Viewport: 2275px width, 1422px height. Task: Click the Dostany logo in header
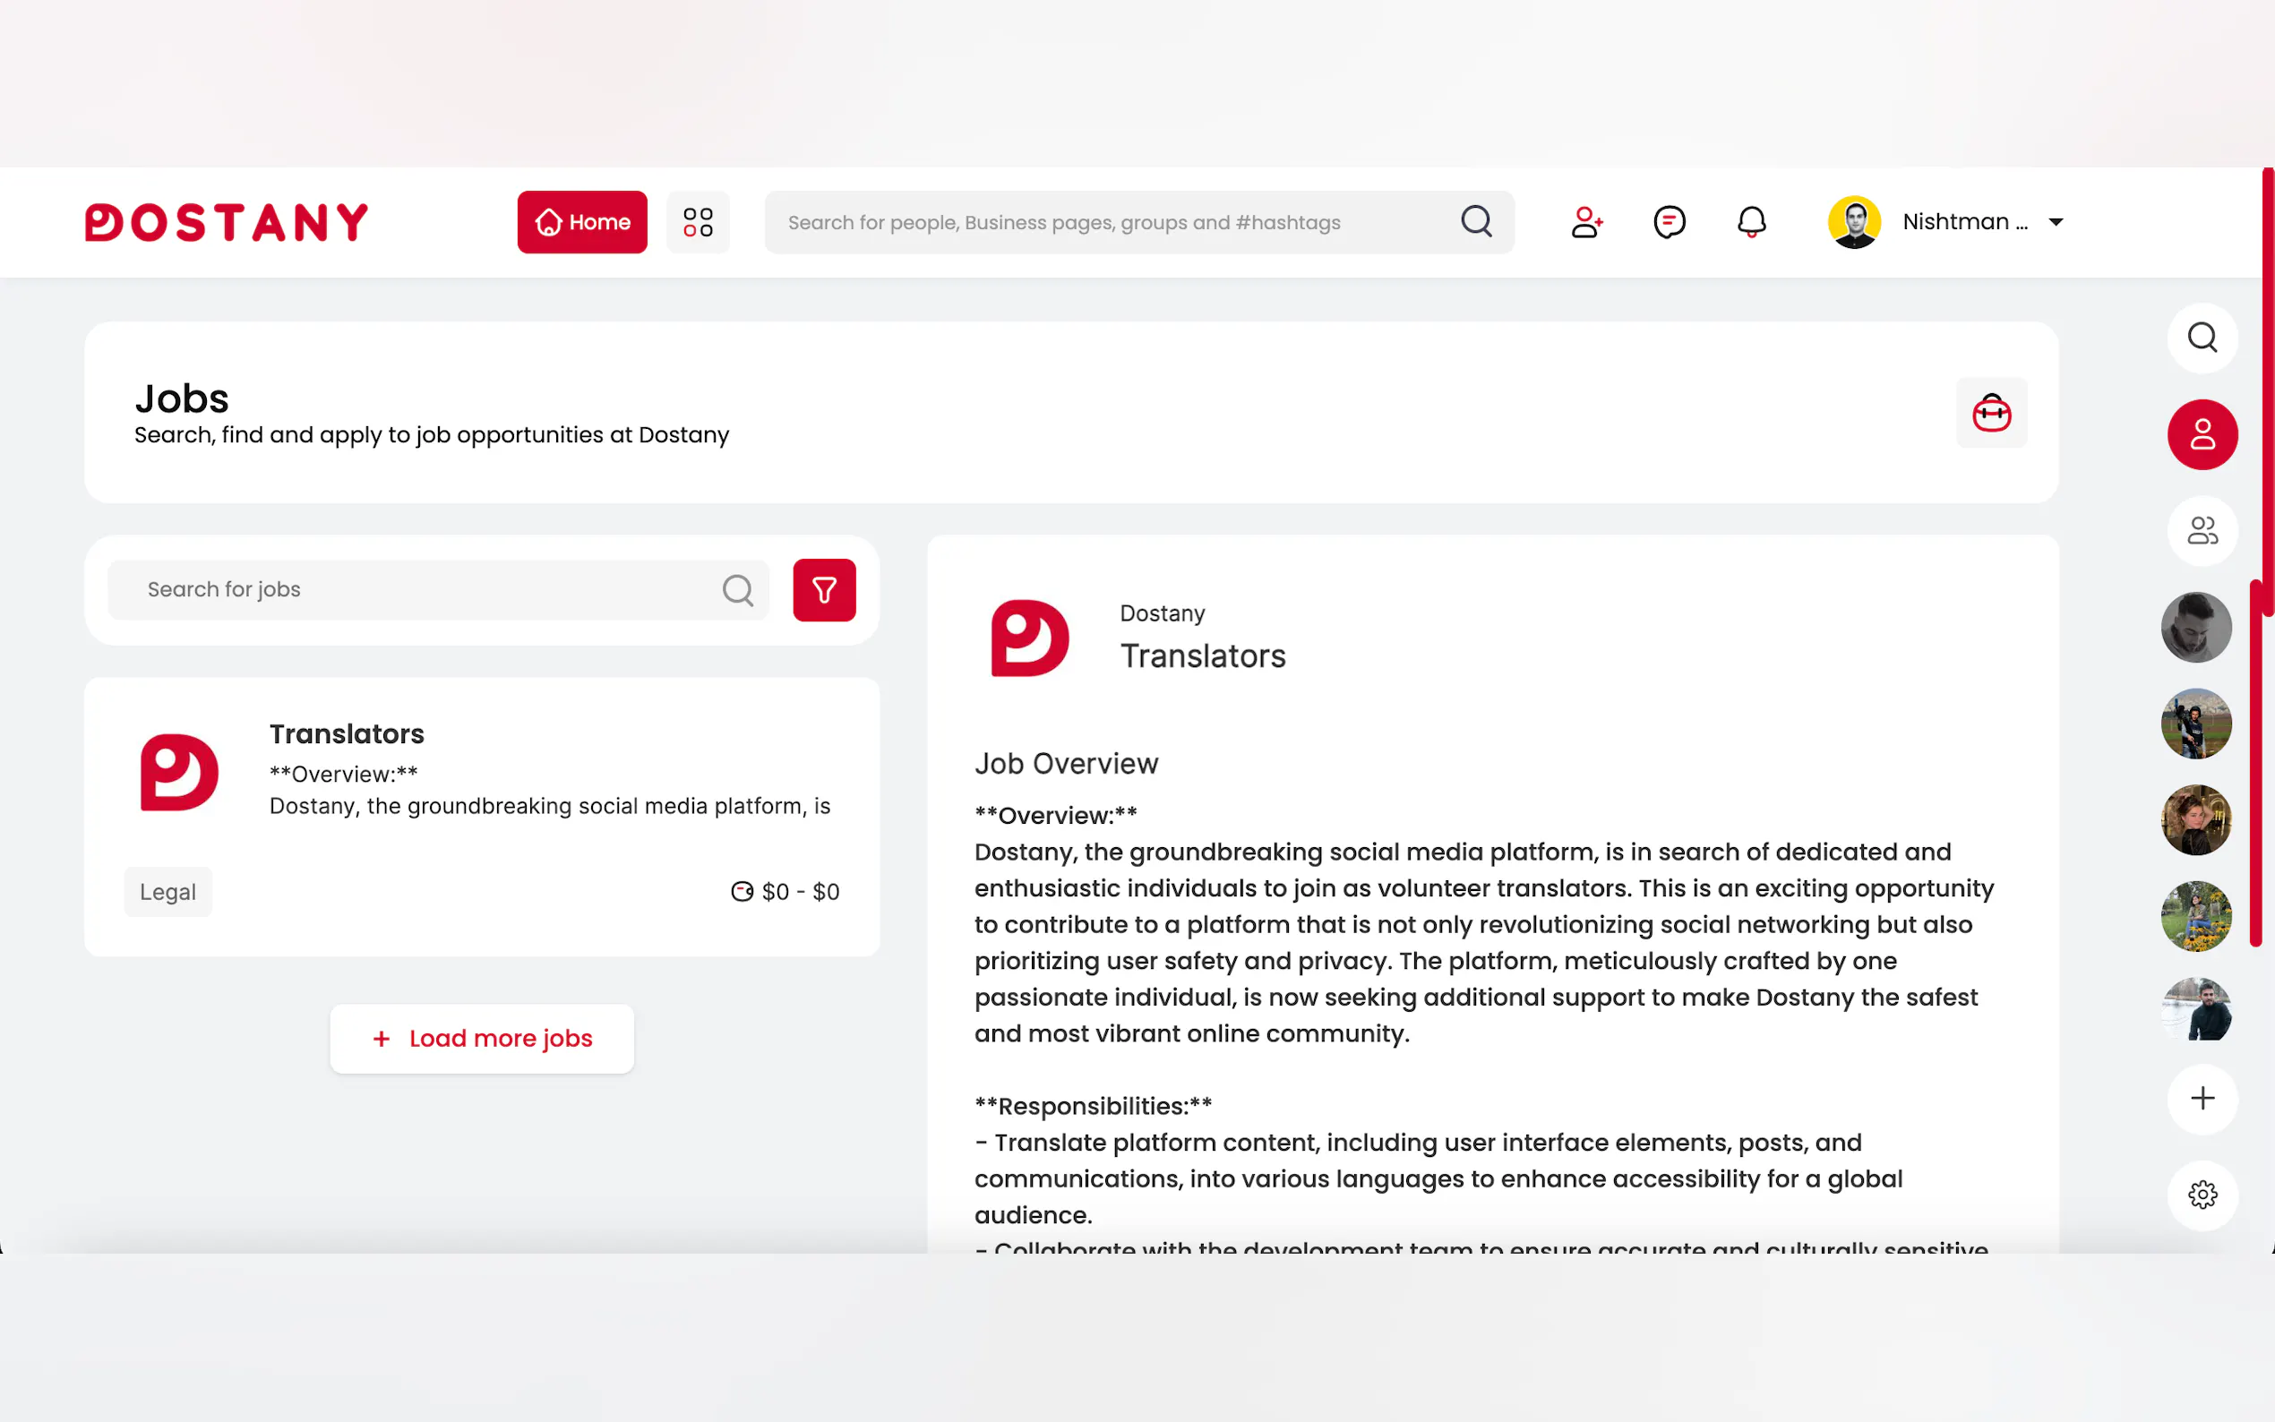click(x=226, y=223)
